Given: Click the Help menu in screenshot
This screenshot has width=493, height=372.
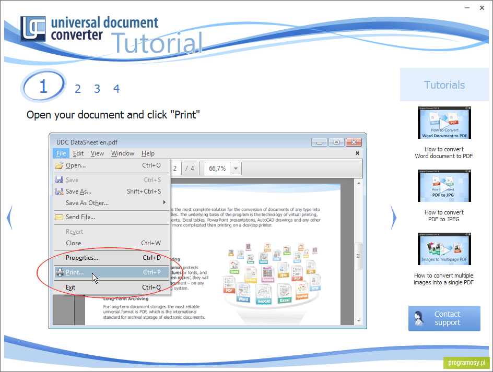Looking at the screenshot, I should click(148, 153).
